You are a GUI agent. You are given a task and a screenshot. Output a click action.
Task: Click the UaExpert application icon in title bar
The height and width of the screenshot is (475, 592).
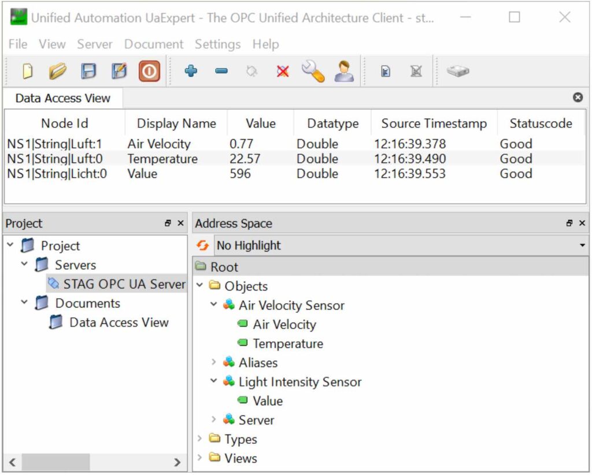pyautogui.click(x=18, y=17)
